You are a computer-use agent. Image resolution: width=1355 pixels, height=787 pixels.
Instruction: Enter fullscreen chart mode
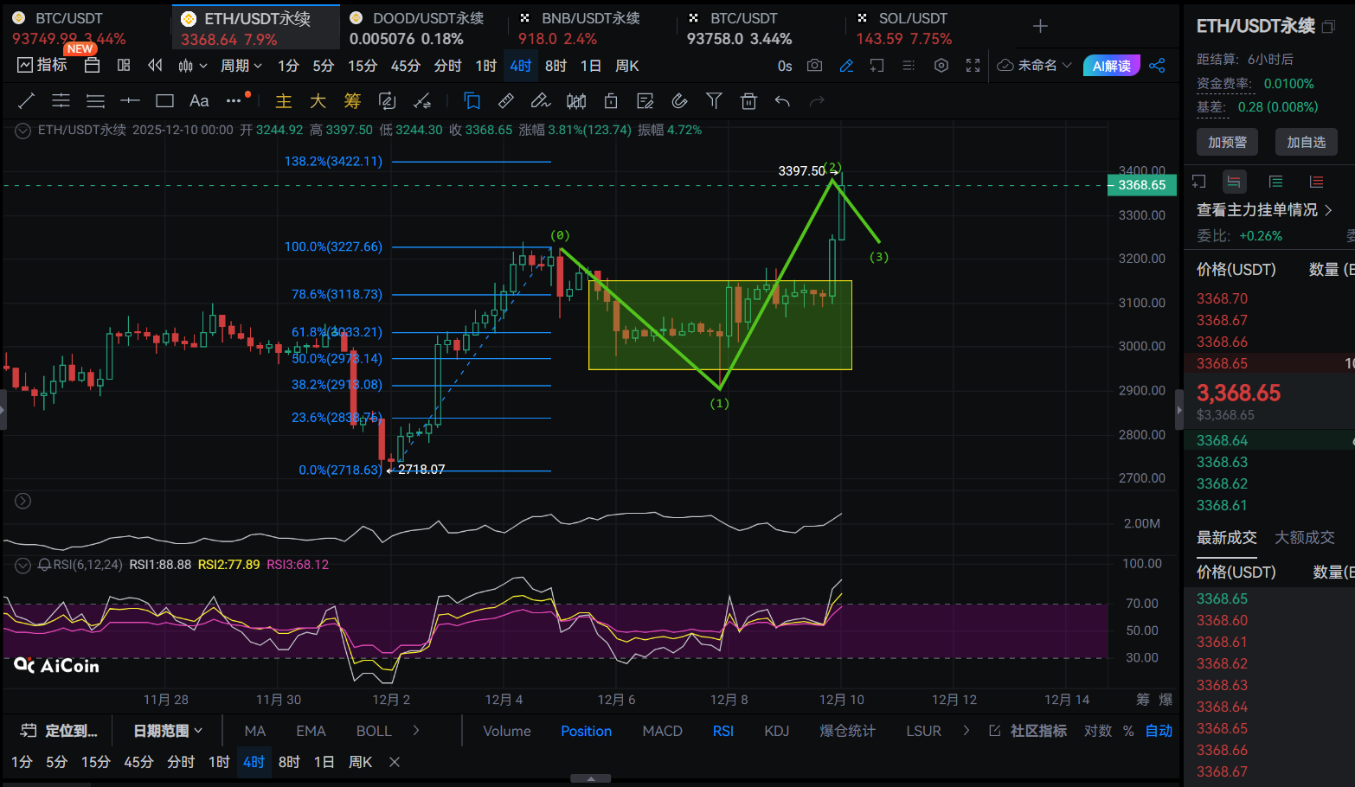coord(973,66)
